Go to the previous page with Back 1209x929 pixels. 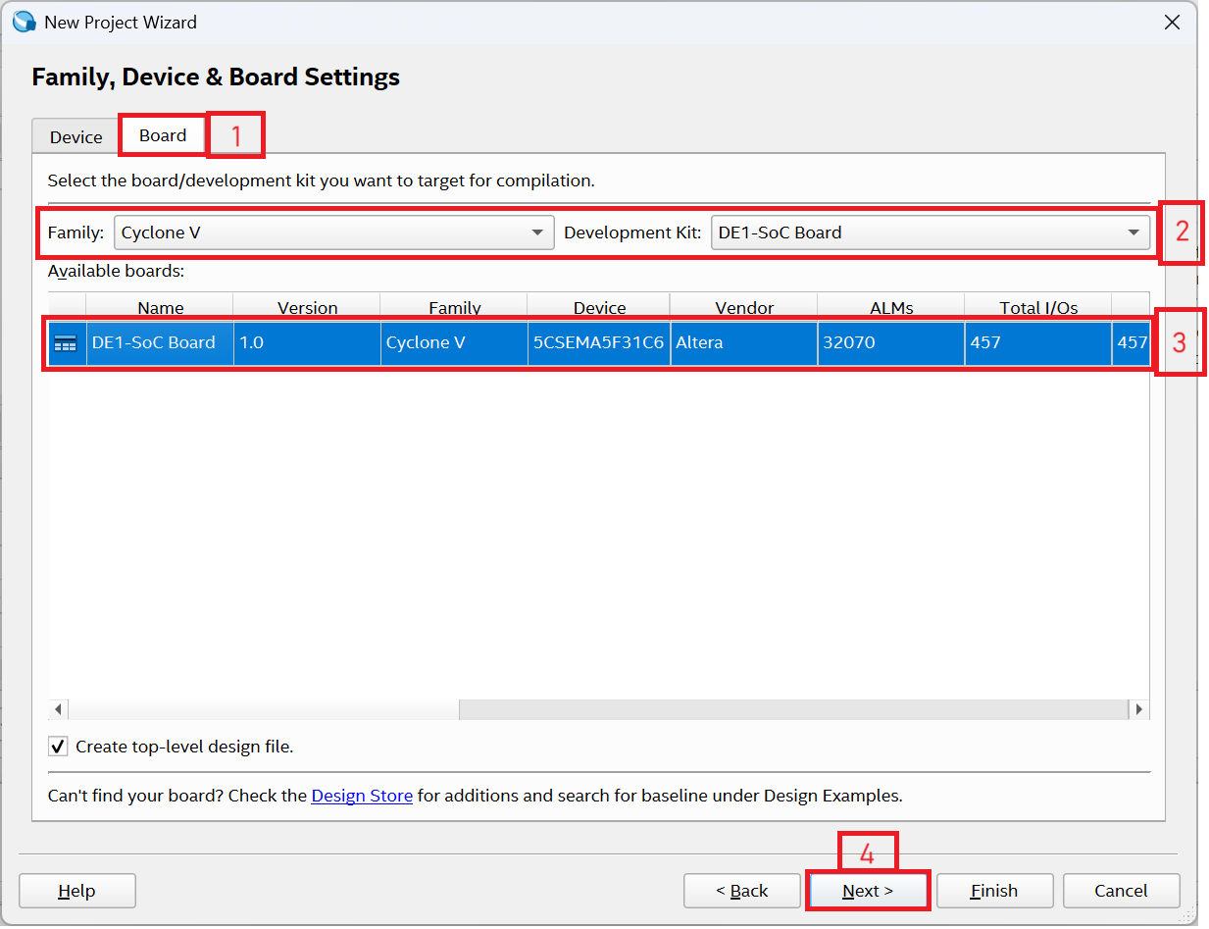pos(742,891)
